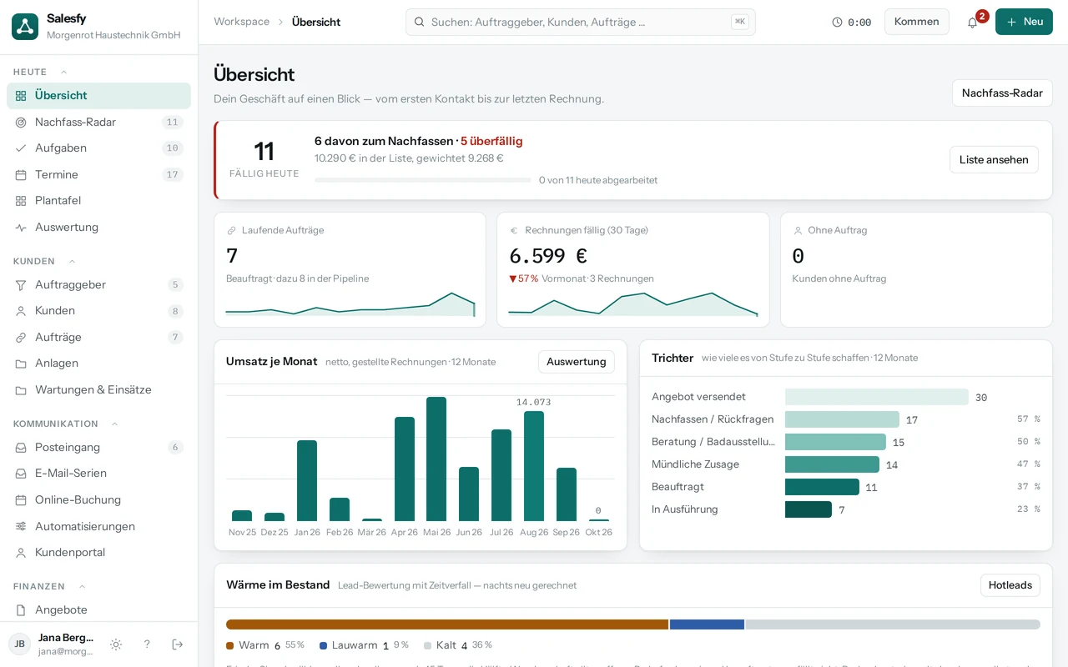Viewport: 1068px width, 667px height.
Task: Collapse the FINANZEN sidebar section
Action: (x=82, y=587)
